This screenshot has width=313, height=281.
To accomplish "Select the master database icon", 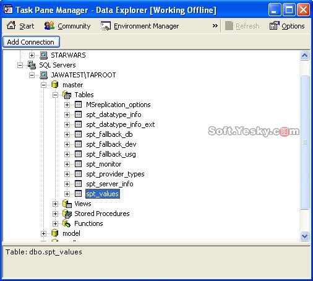I will click(x=55, y=85).
